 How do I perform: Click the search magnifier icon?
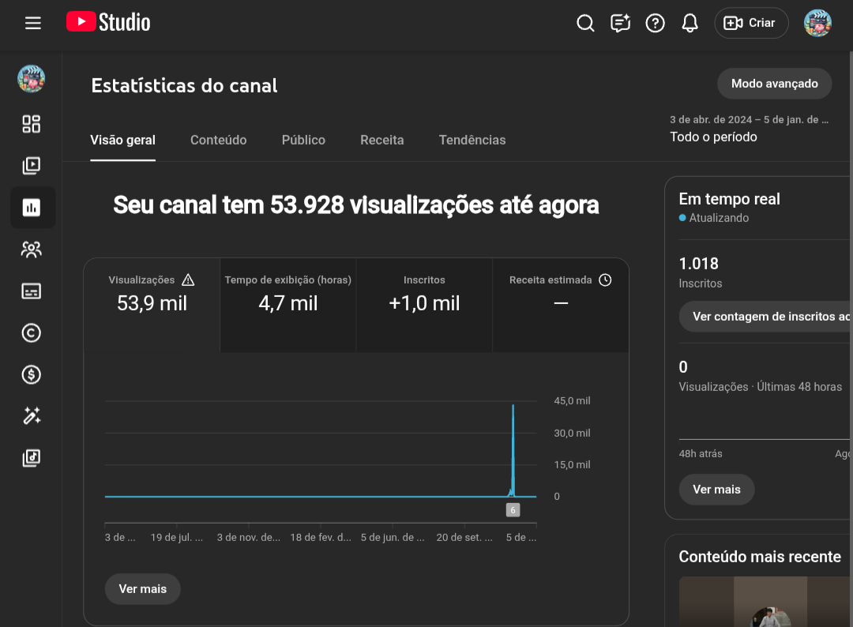pos(585,23)
